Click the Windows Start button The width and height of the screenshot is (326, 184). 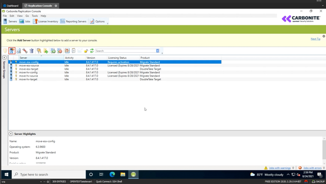pyautogui.click(x=7, y=174)
